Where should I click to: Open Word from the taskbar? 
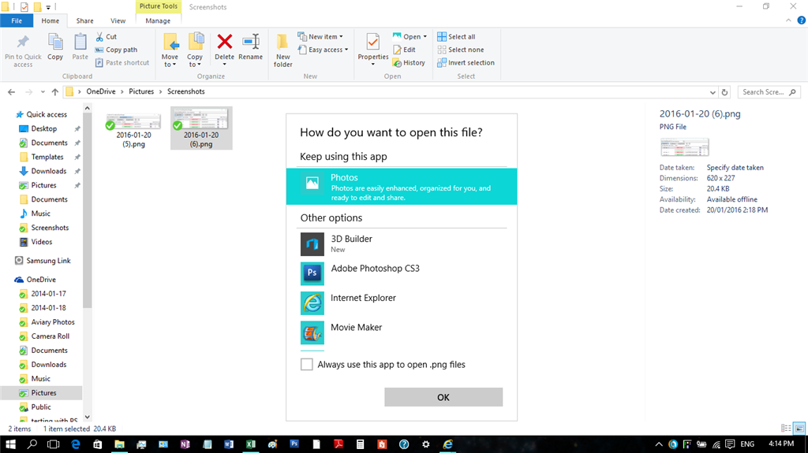229,444
